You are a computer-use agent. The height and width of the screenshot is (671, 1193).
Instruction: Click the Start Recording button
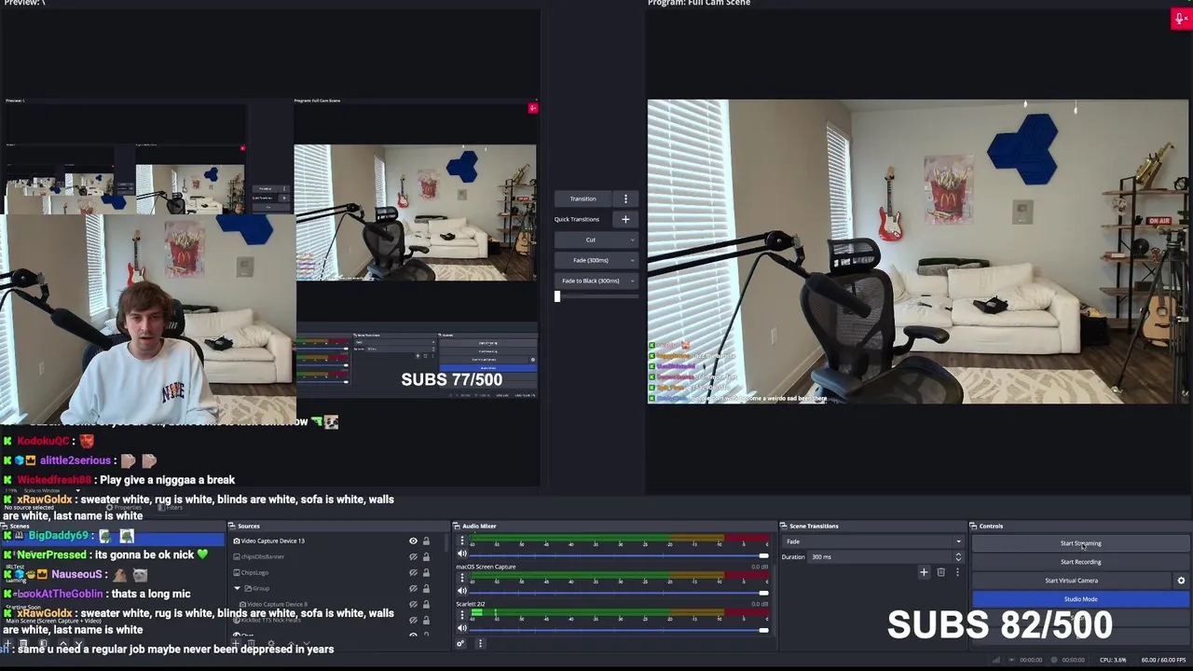[x=1080, y=562]
